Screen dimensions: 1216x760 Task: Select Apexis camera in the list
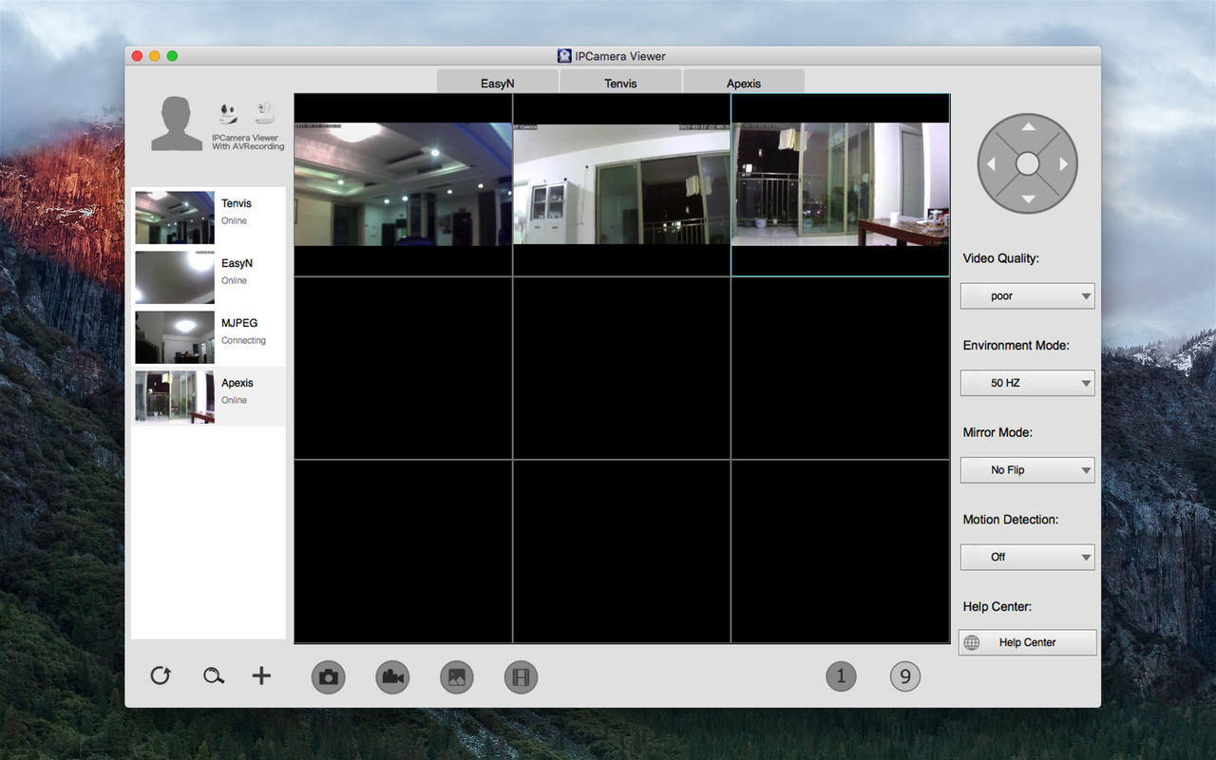tap(208, 397)
